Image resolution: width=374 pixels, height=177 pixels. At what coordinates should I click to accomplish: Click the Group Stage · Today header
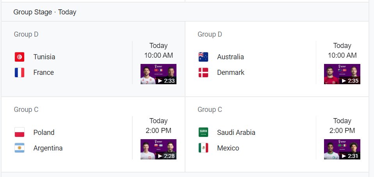pyautogui.click(x=45, y=12)
